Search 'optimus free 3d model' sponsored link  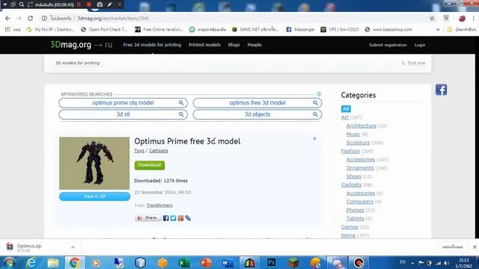(257, 103)
